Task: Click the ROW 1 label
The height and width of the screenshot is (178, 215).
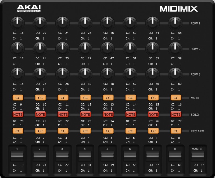Action: pos(195,23)
